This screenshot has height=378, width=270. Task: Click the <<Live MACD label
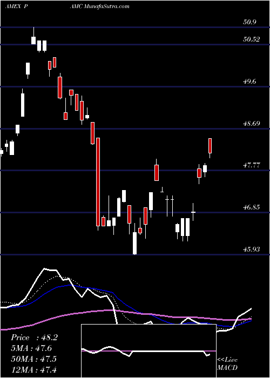[x=227, y=364]
